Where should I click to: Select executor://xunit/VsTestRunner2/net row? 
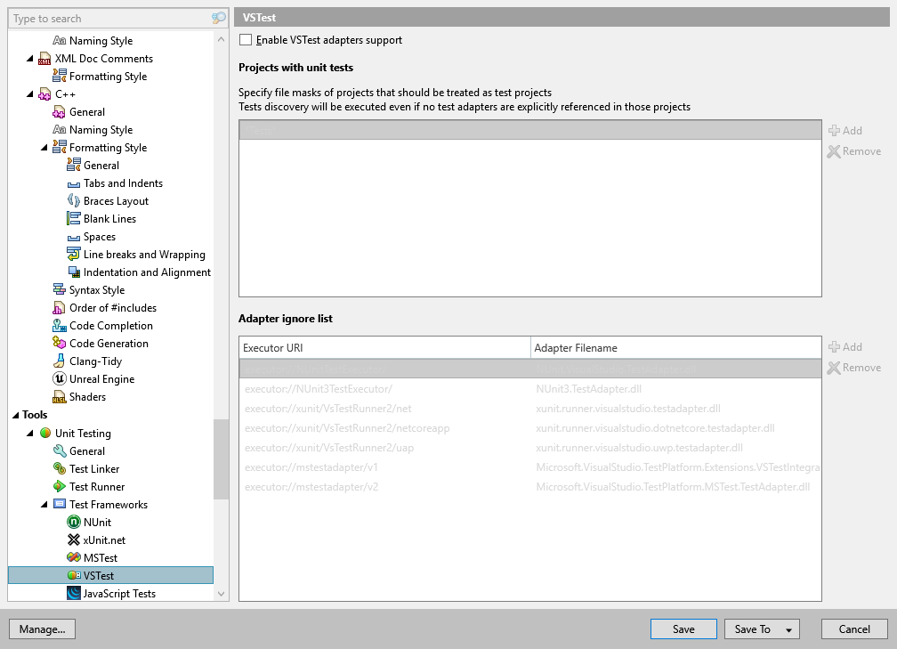[530, 409]
